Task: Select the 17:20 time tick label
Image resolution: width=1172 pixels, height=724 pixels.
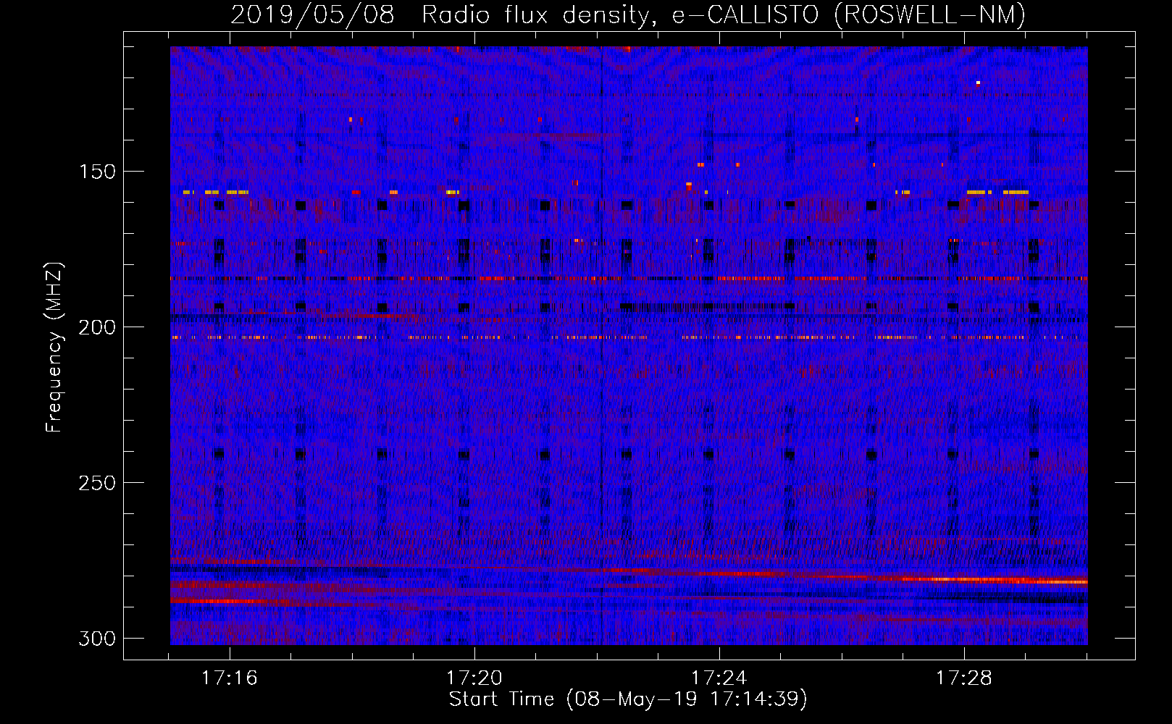Action: [474, 678]
